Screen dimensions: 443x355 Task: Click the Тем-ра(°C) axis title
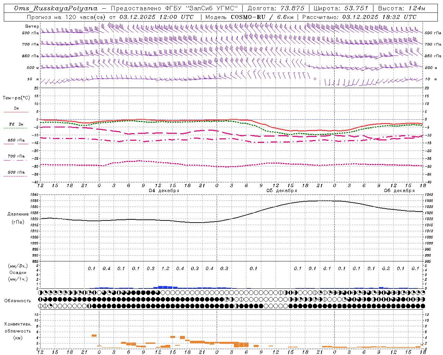[16, 98]
